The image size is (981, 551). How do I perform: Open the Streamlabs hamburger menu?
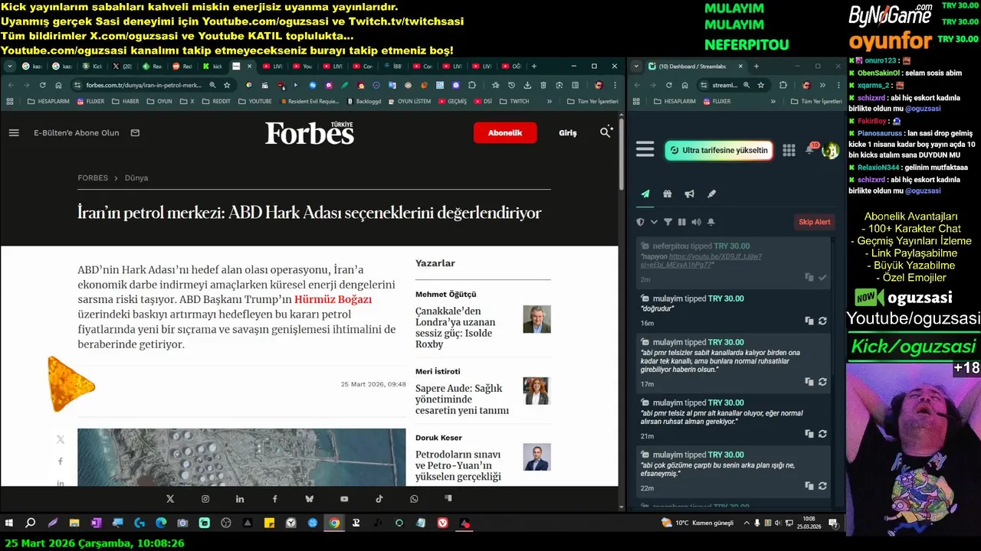click(x=645, y=150)
